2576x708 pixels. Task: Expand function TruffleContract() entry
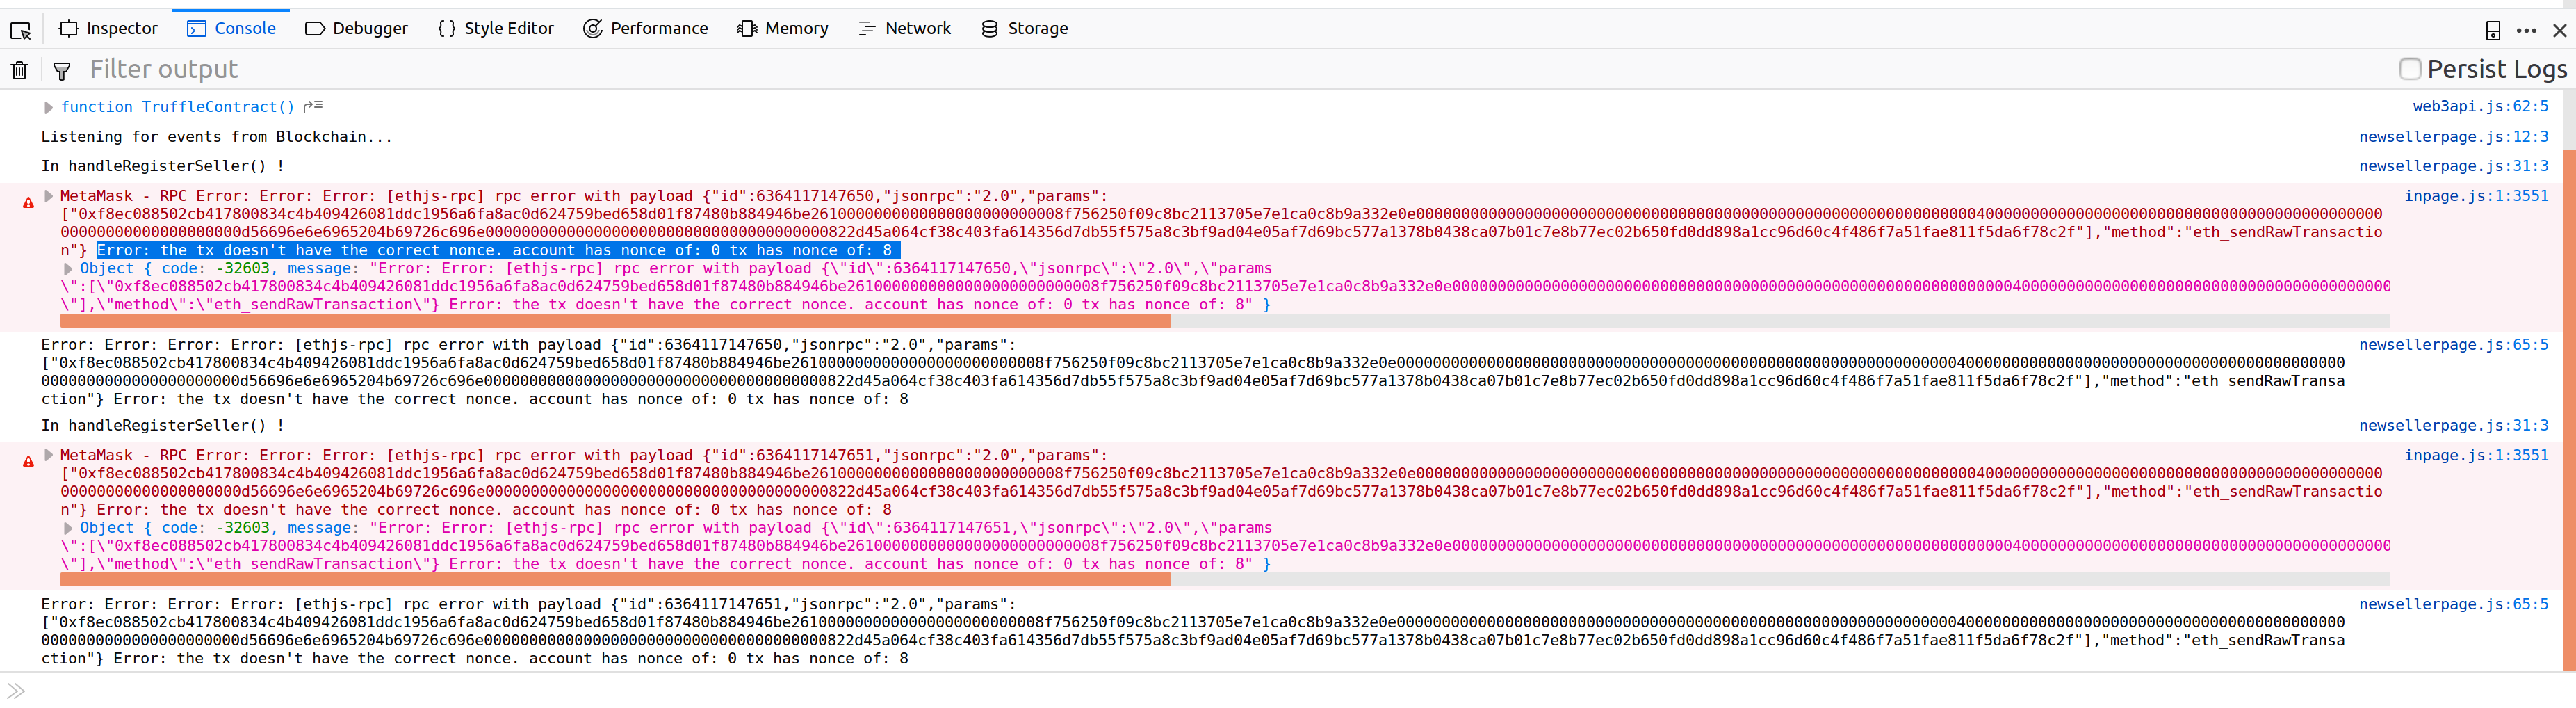(x=48, y=107)
